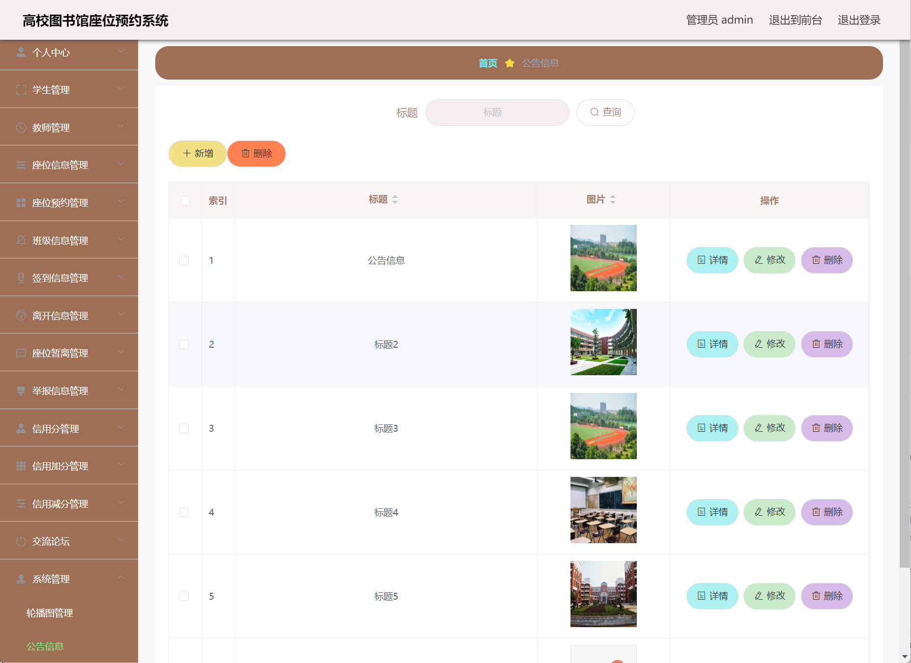Click the bracket icon beside 学生管理
Viewport: 911px width, 663px height.
[21, 90]
